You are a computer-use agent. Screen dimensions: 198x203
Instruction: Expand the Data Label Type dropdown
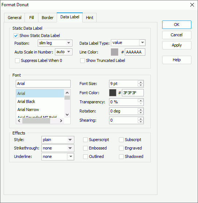tap(128, 43)
